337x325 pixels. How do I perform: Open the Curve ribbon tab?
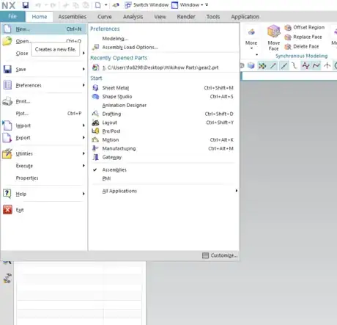point(105,17)
